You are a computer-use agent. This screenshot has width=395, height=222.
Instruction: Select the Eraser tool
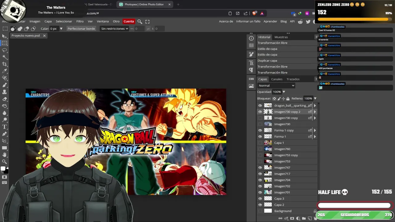[x=5, y=99]
